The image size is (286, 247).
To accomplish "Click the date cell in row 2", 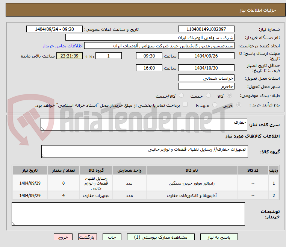I will [x=30, y=195].
